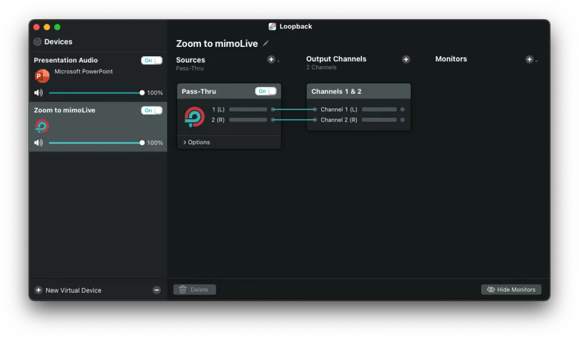Click the pencil icon to rename Zoom to mimoLive
This screenshot has width=579, height=339.
point(266,43)
